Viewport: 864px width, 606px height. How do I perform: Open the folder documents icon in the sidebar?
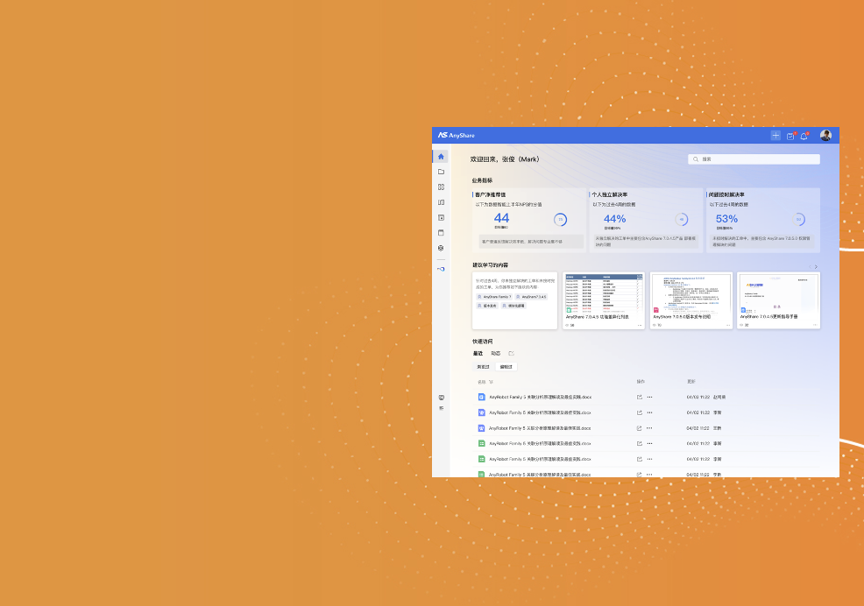click(441, 172)
